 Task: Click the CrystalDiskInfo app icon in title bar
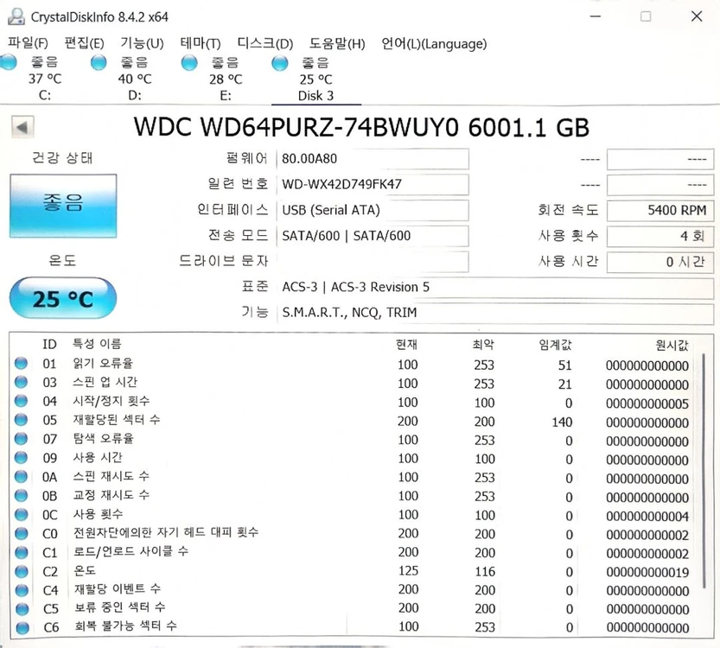16,16
